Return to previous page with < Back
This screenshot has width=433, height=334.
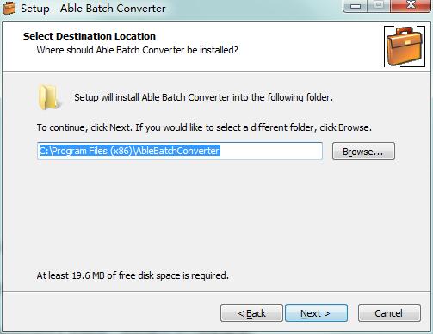click(x=251, y=313)
